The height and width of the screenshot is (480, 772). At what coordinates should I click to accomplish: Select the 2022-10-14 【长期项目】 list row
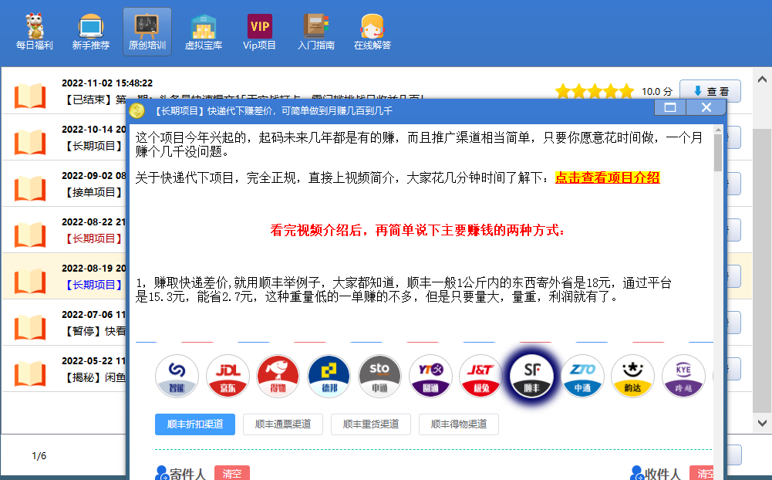coord(64,137)
